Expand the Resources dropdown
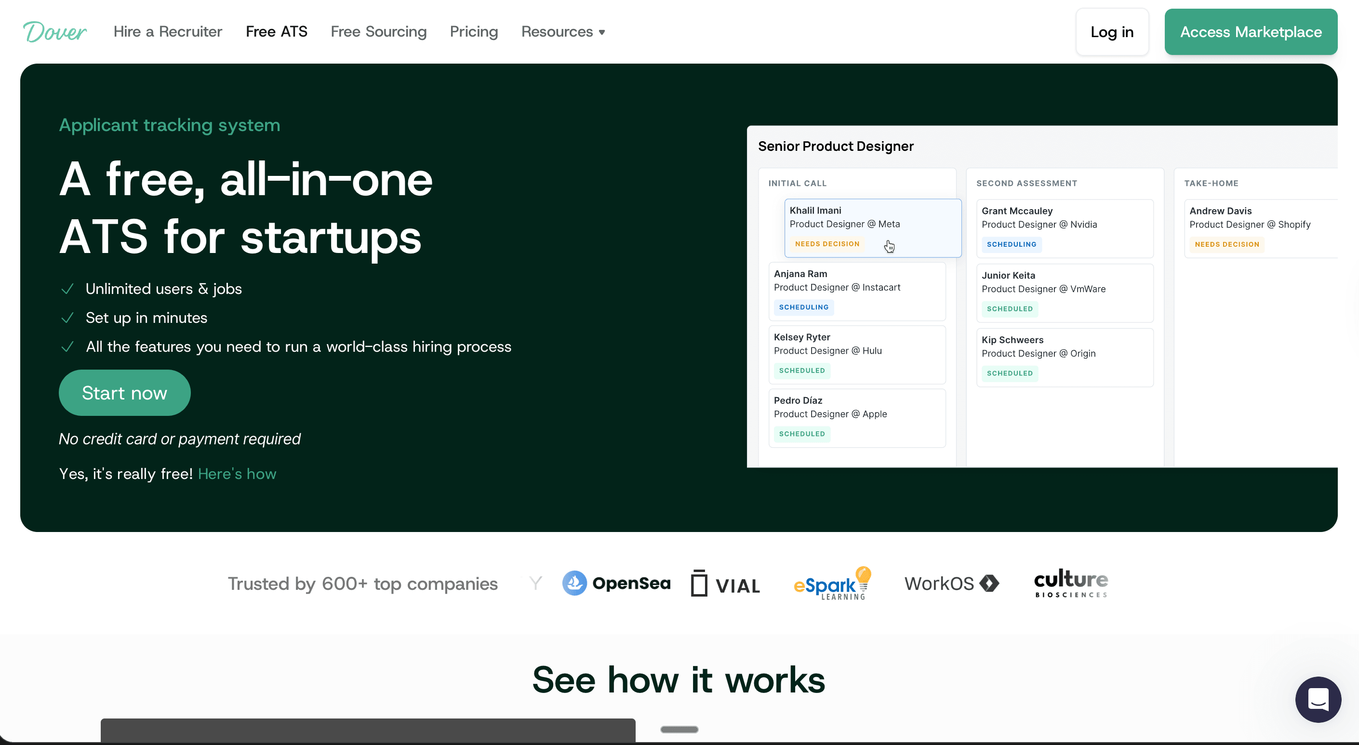The image size is (1359, 745). pyautogui.click(x=563, y=32)
